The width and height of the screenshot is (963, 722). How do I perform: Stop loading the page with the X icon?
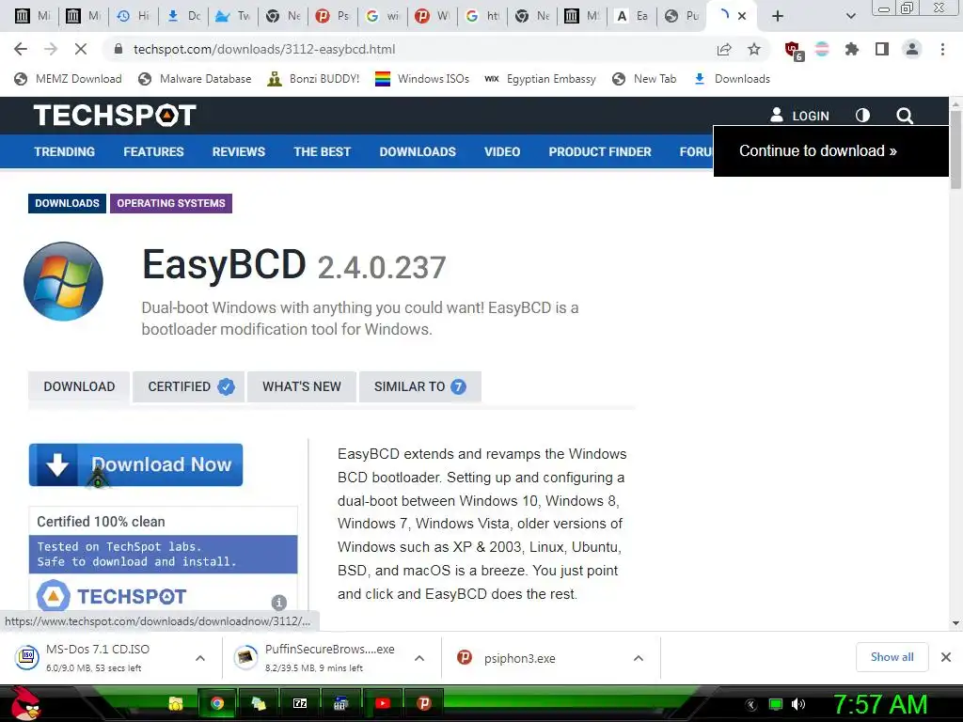click(81, 49)
